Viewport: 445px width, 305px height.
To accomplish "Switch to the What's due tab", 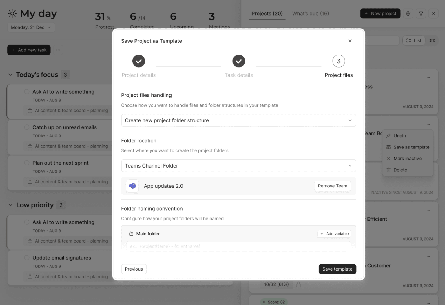I will (x=310, y=13).
